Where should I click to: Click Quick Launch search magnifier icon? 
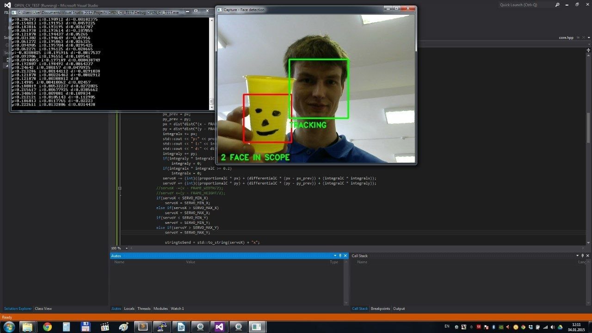coord(557,5)
